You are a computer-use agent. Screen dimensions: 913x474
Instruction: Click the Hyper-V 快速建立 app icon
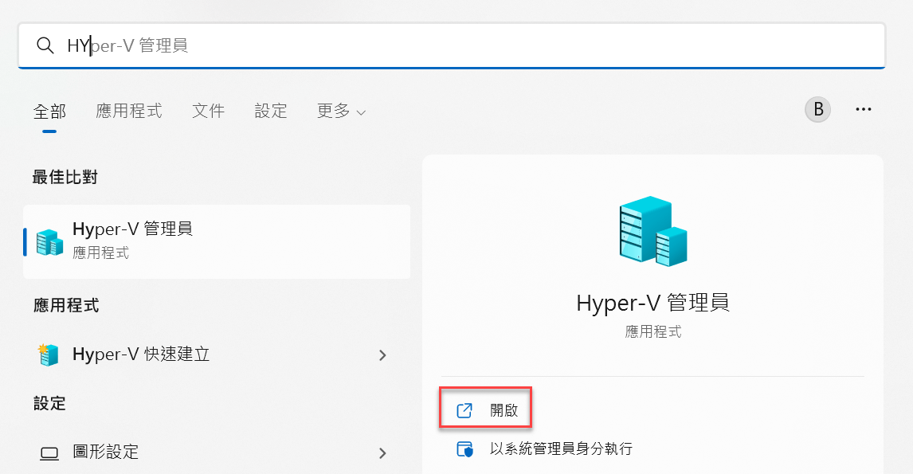pos(49,355)
